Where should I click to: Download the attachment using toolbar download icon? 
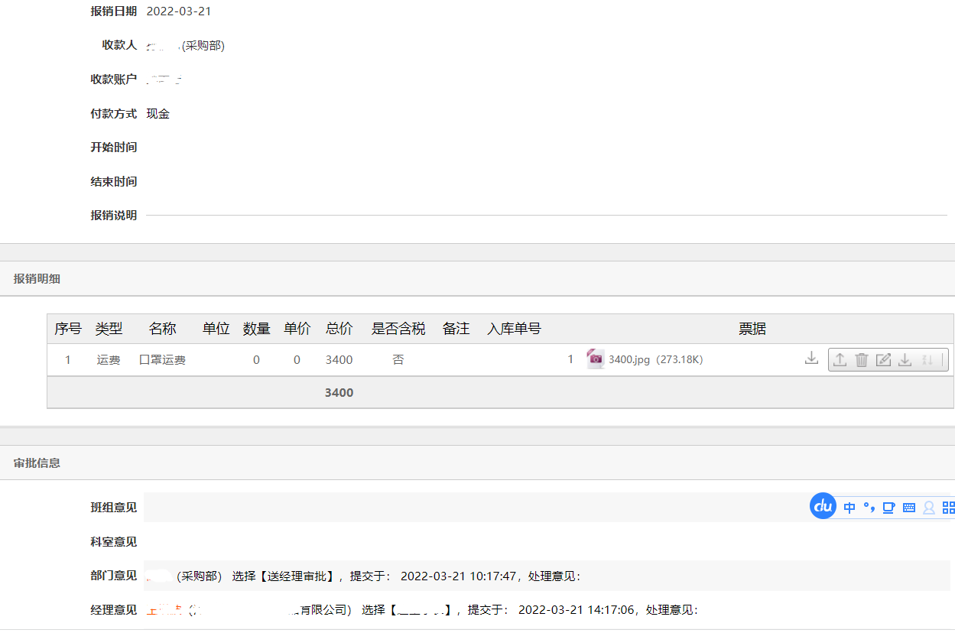905,359
